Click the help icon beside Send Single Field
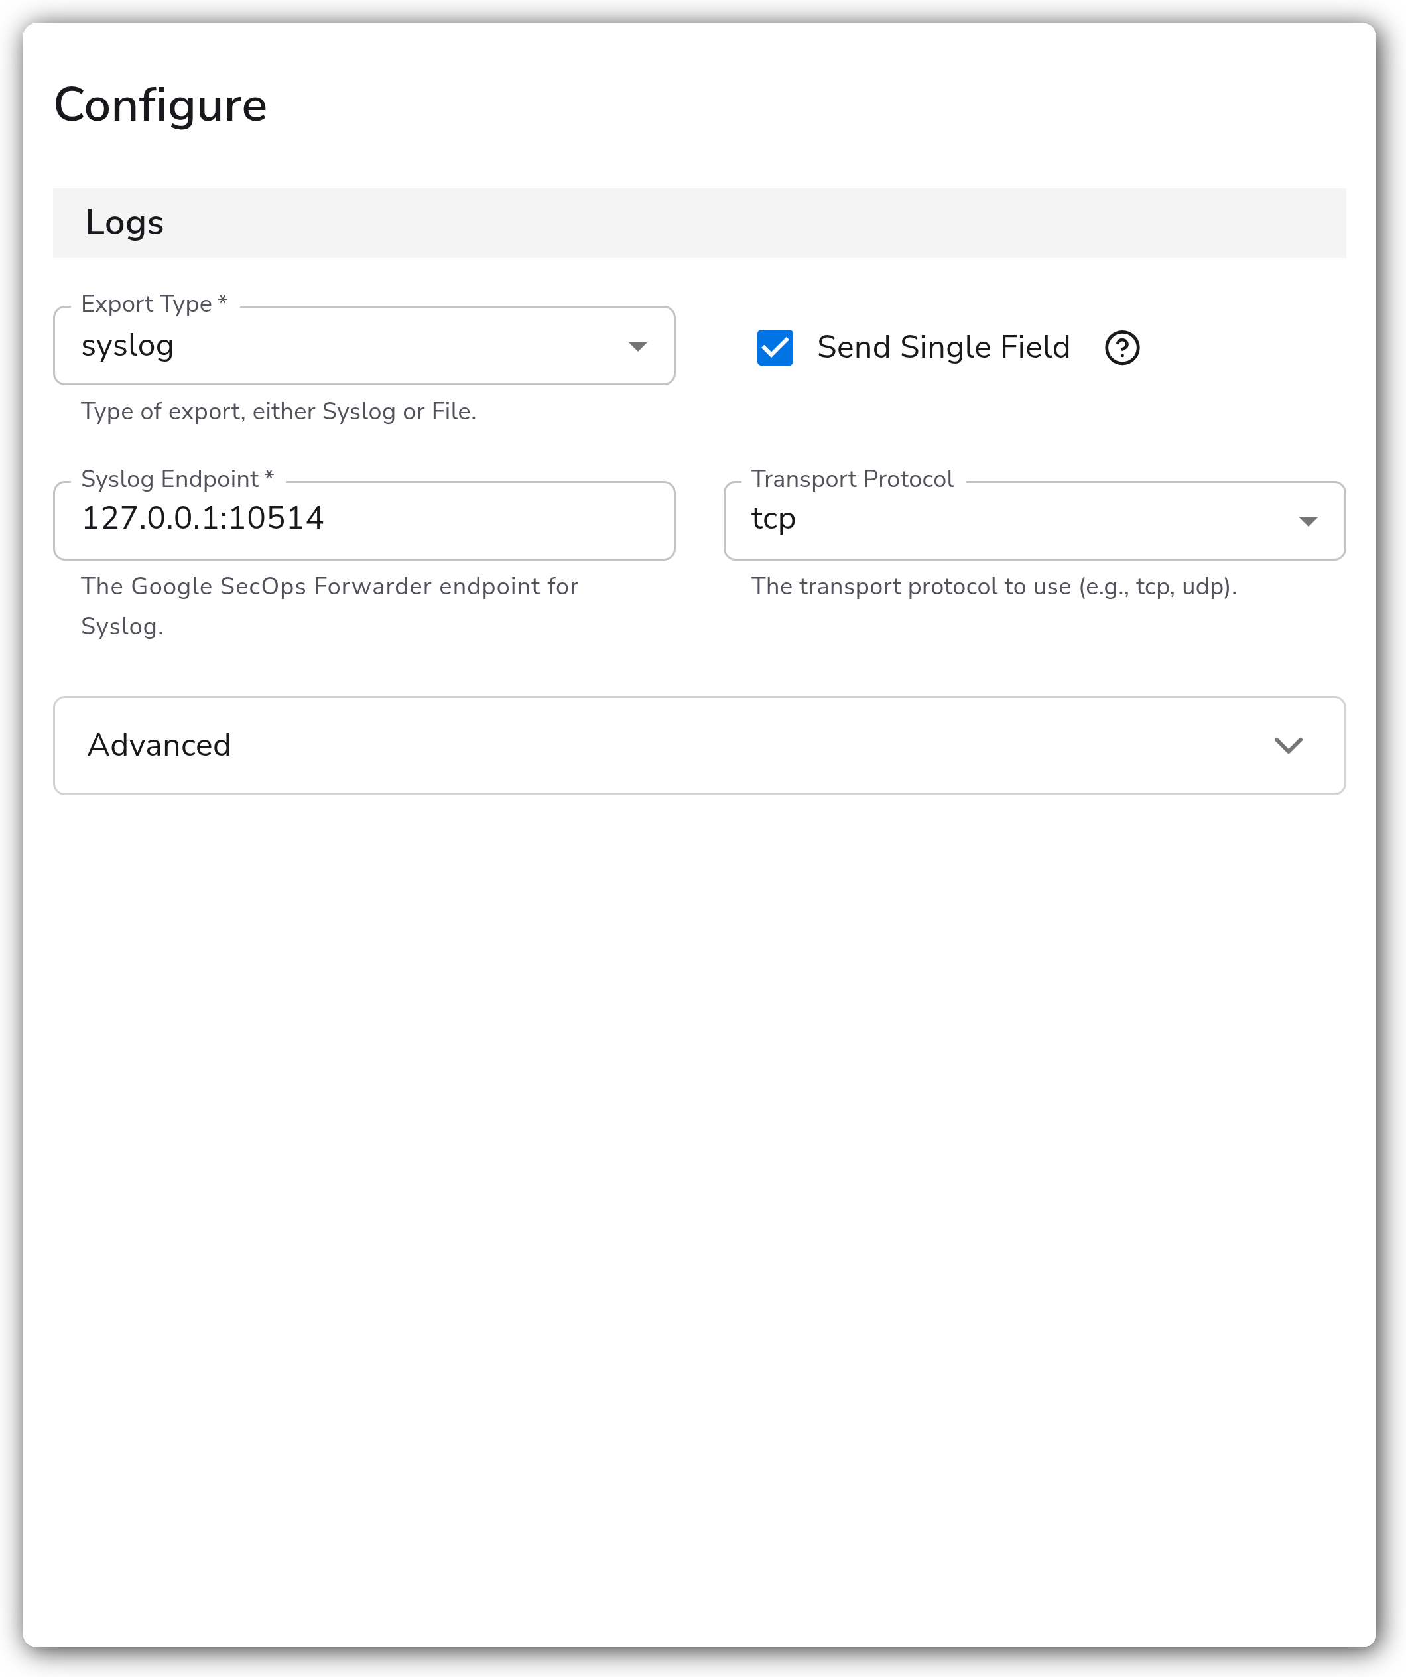 point(1121,348)
